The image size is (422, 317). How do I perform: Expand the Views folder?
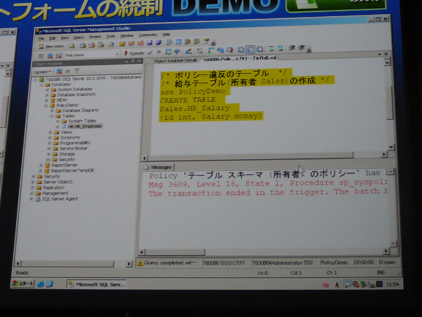pyautogui.click(x=50, y=133)
